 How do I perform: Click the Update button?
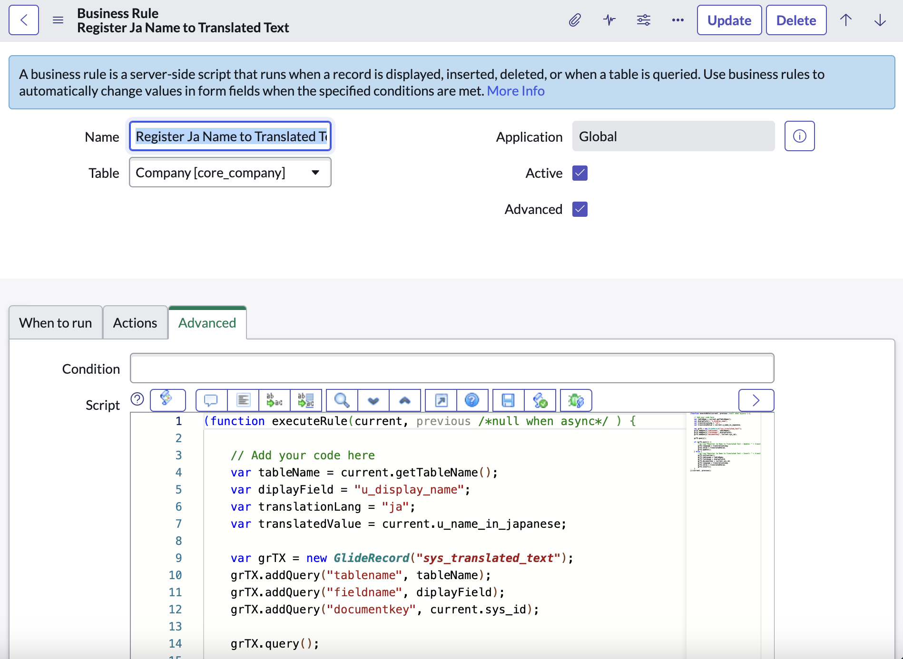point(729,20)
